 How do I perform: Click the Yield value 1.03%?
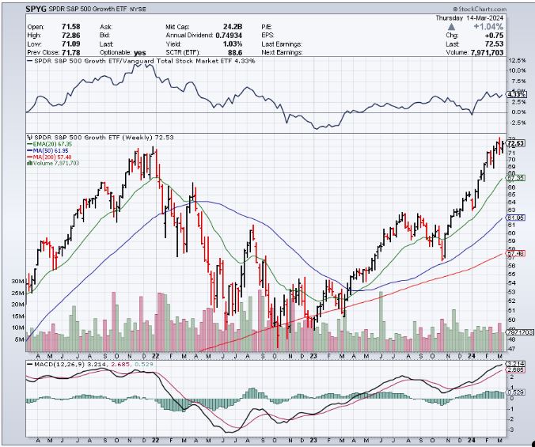tap(233, 44)
